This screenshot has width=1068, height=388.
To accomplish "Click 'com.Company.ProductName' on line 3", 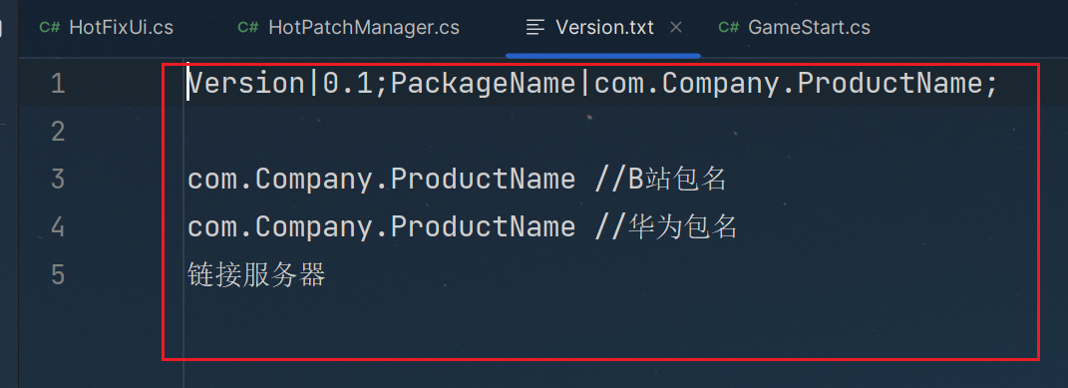I will click(381, 179).
